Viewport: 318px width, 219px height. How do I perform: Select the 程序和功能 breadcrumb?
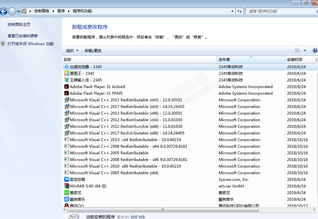[82, 11]
